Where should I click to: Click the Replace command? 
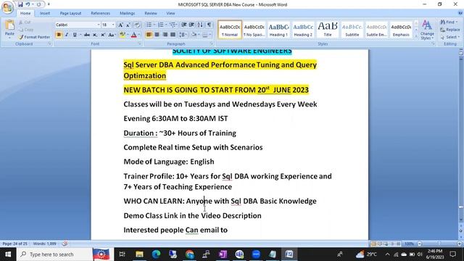(x=449, y=30)
